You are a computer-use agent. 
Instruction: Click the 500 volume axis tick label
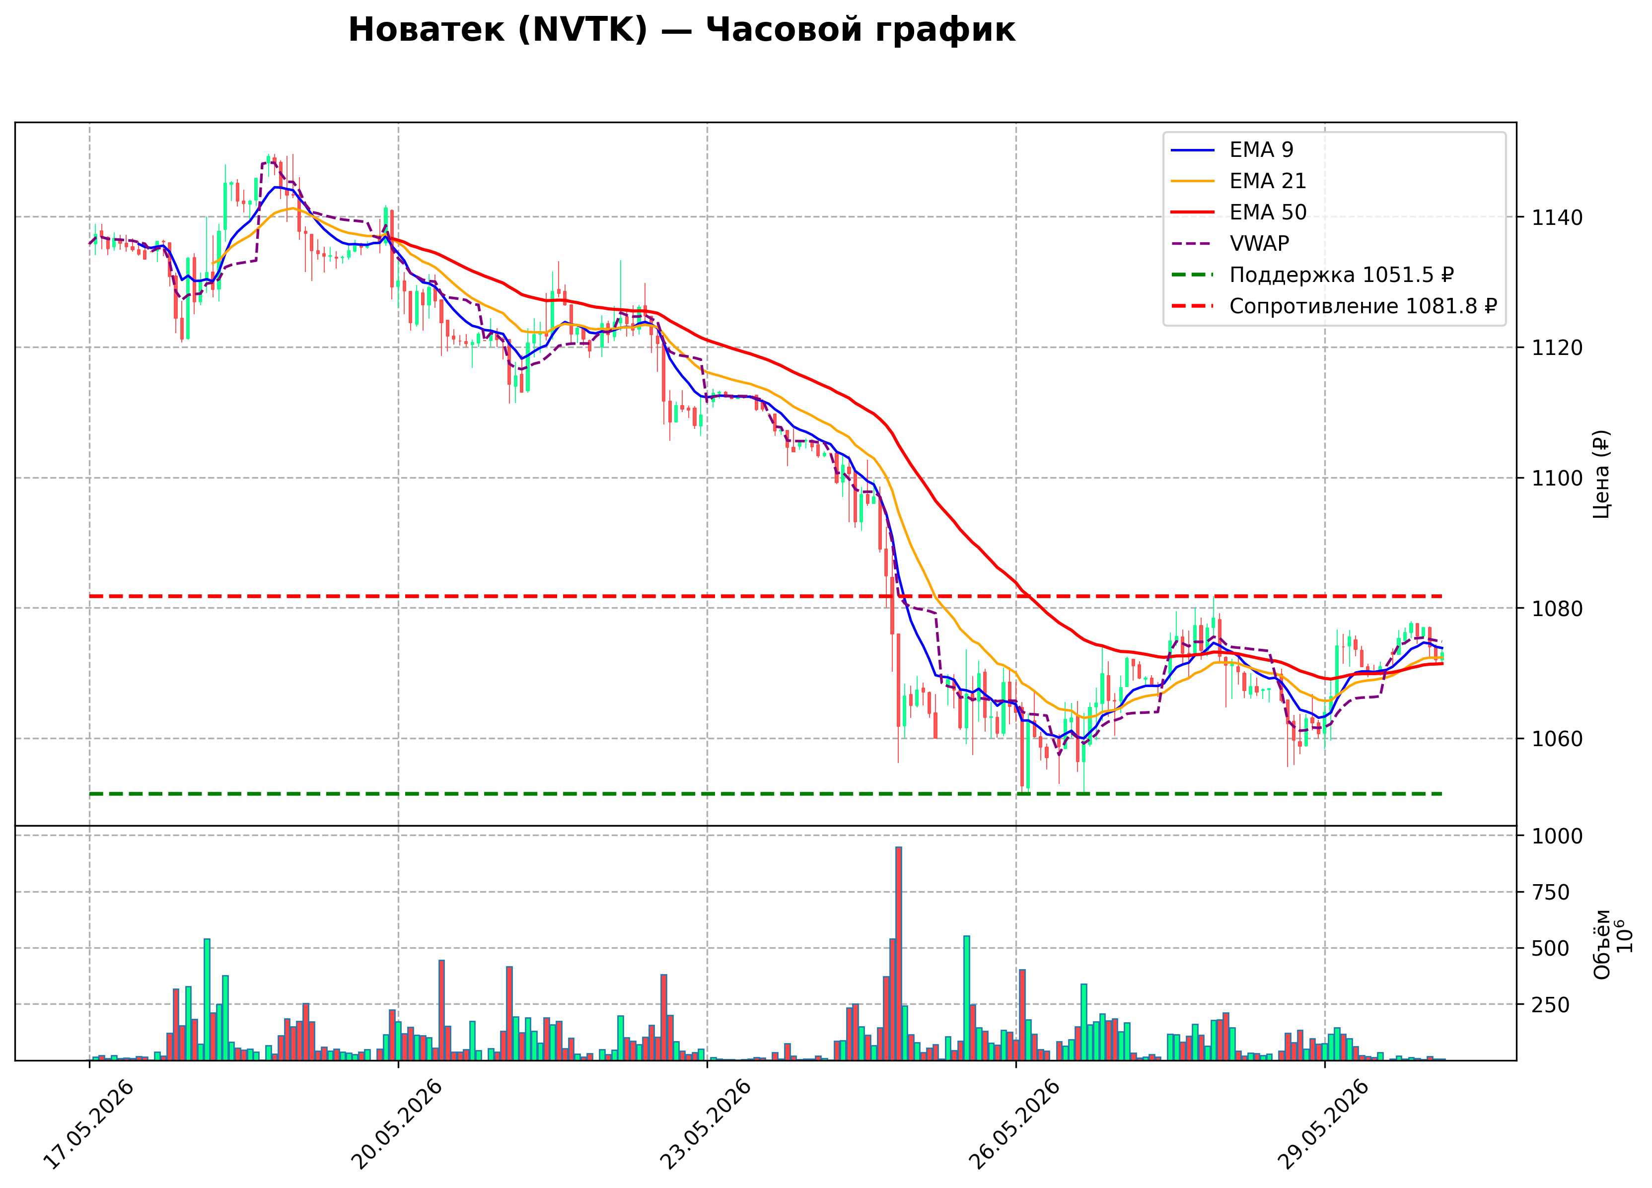click(1551, 949)
